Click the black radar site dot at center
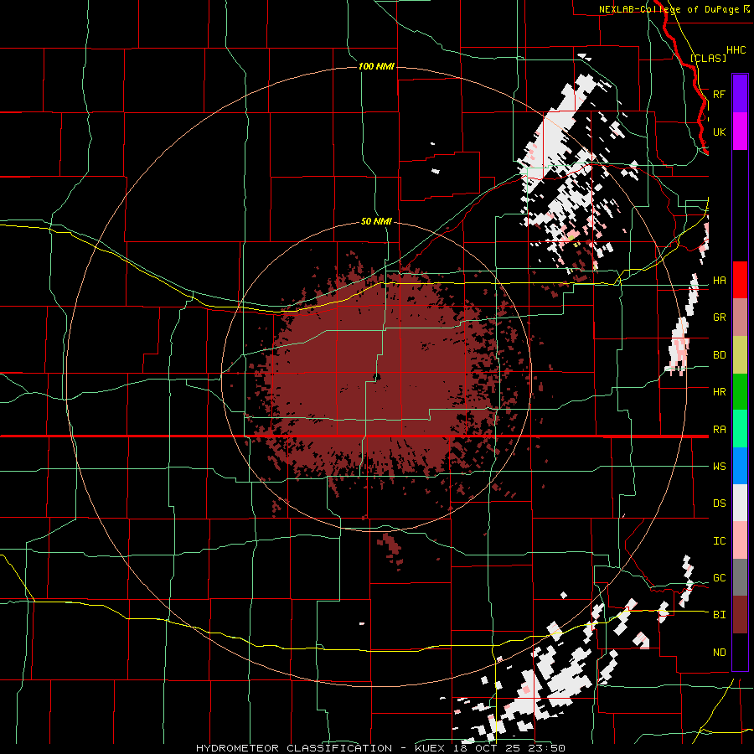 coord(377,377)
